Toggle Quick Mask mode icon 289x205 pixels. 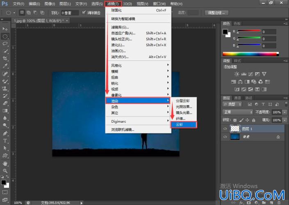tap(5, 192)
